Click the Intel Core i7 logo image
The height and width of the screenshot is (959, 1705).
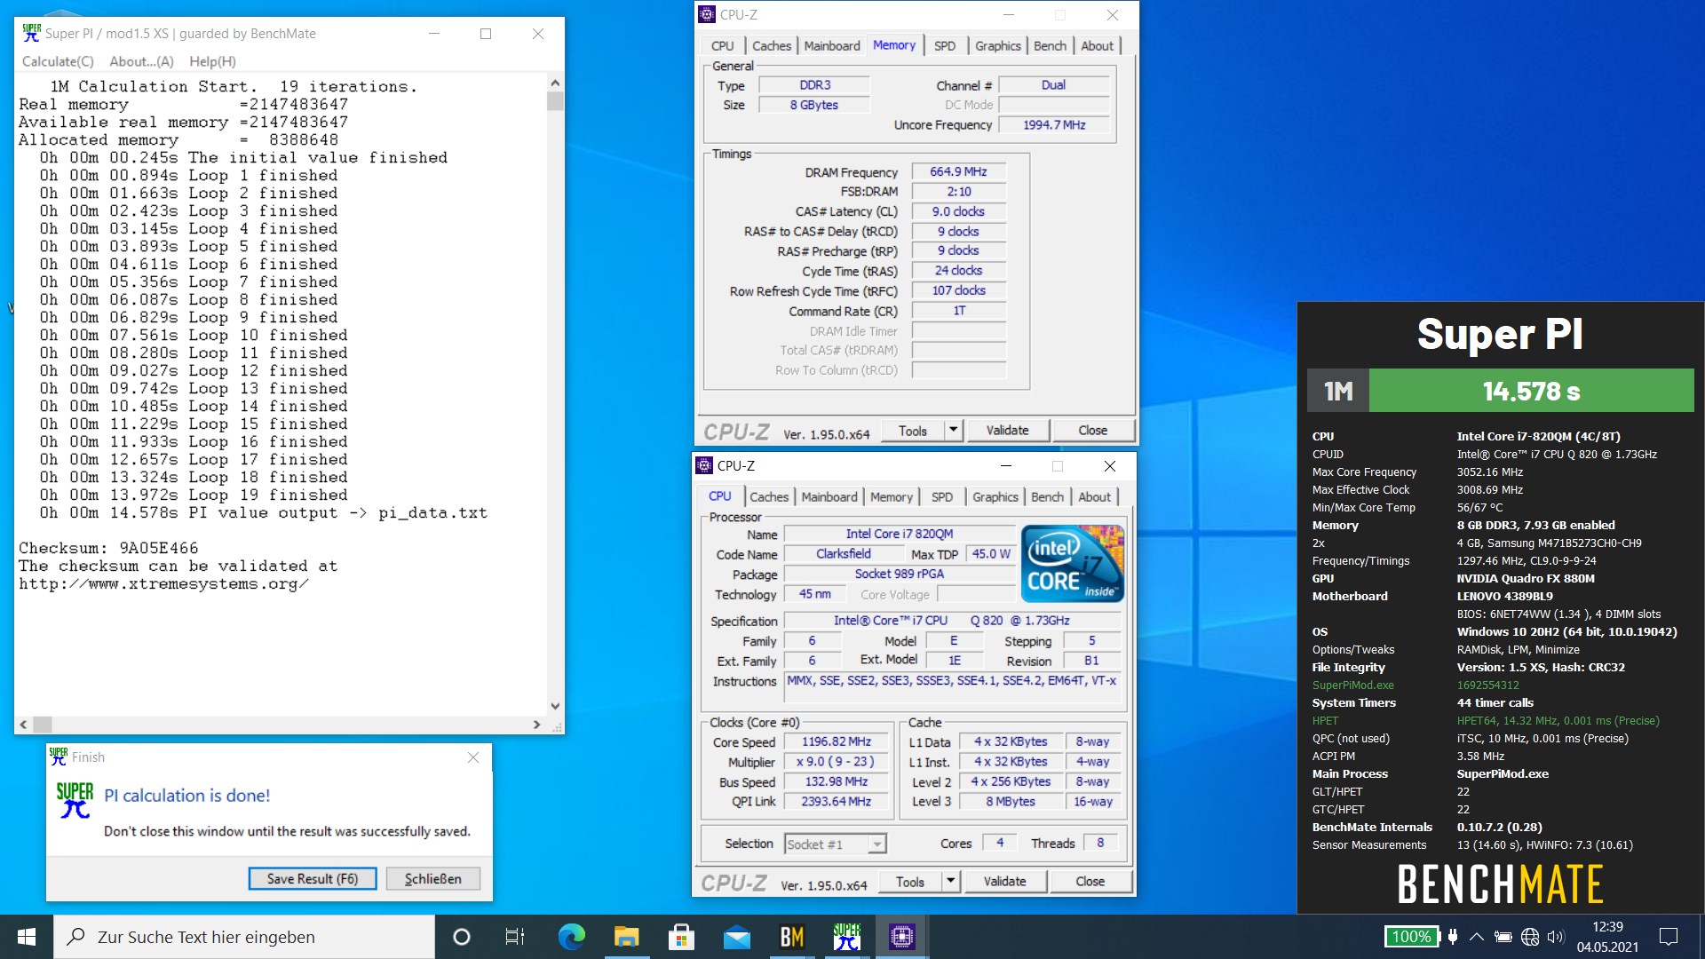click(x=1073, y=564)
